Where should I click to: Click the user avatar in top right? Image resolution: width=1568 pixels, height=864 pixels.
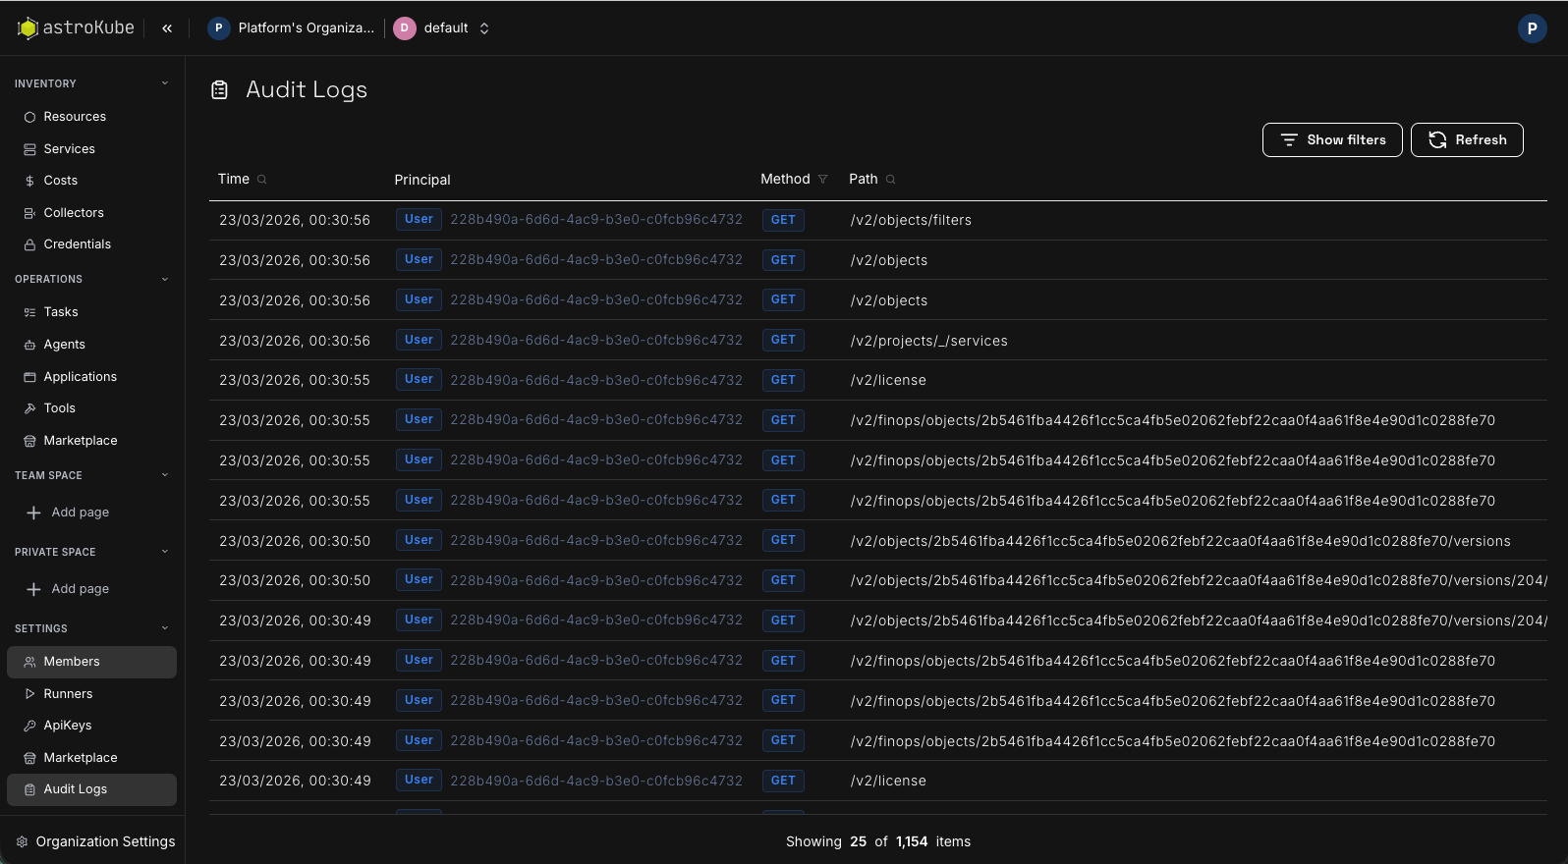tap(1532, 28)
